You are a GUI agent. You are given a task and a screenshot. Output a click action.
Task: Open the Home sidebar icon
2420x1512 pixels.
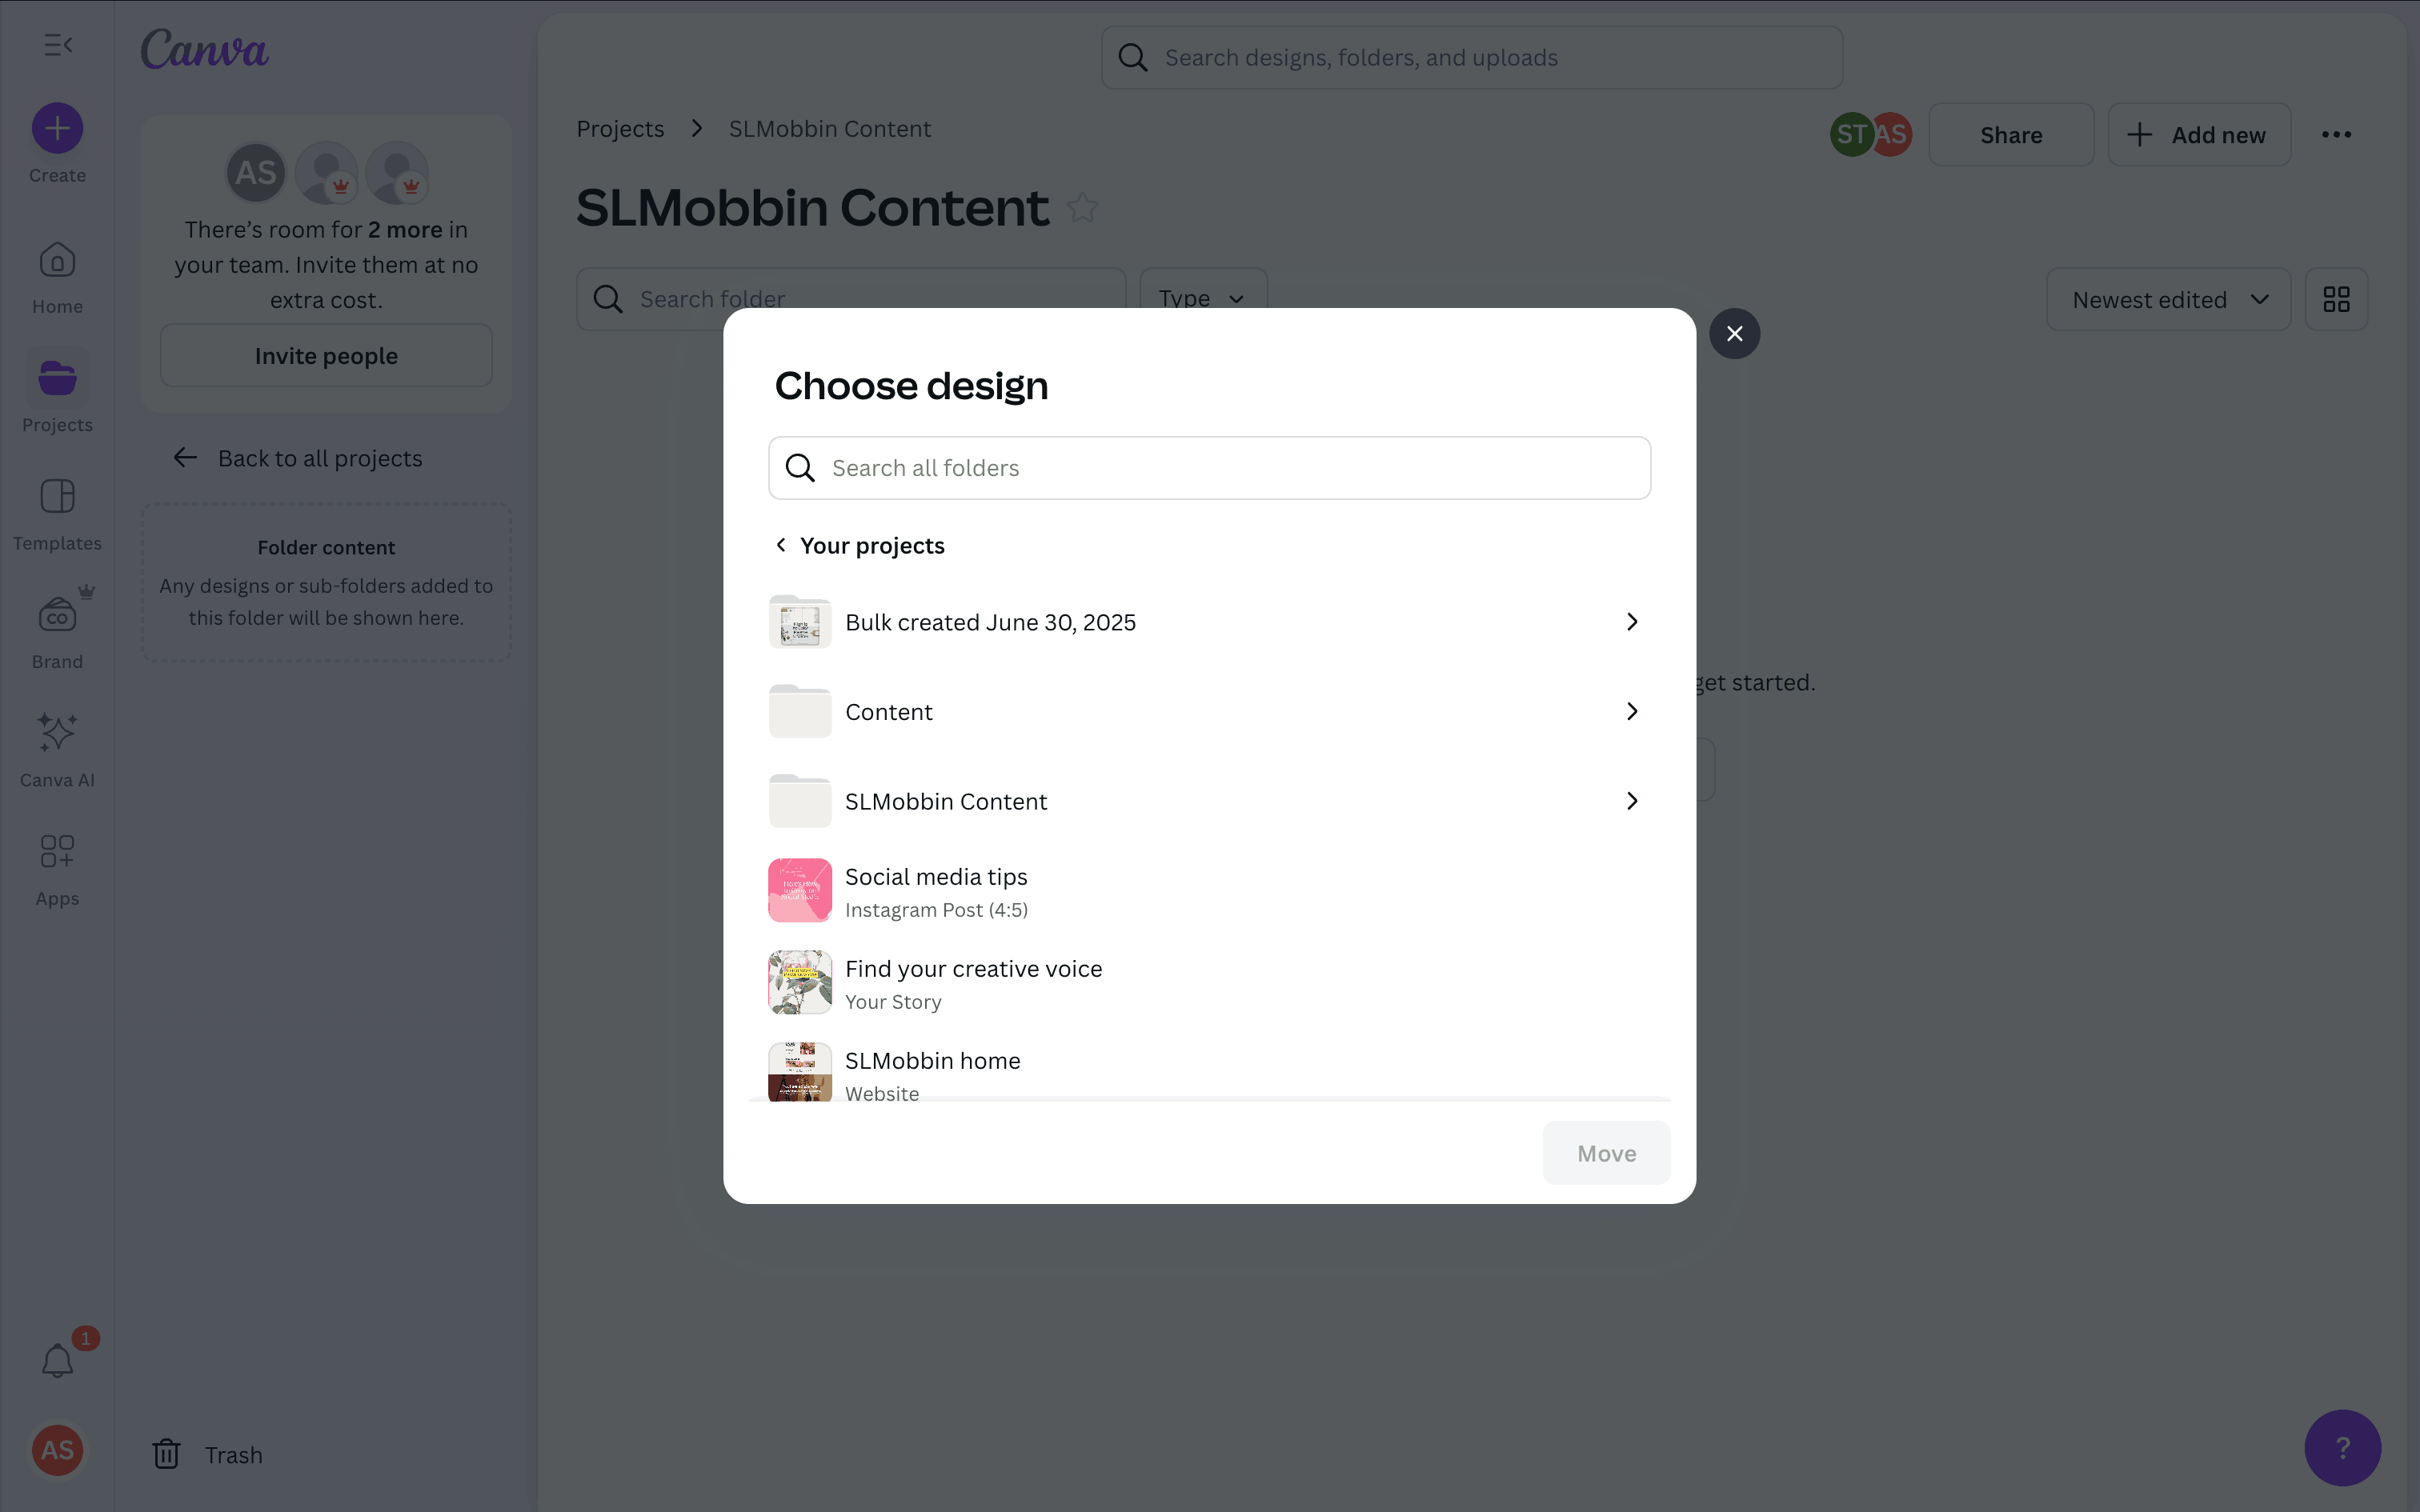click(x=57, y=262)
